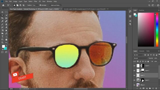Viewport: 160px width, 90px height.
Task: Select the Blur tool
Action: click(x=6, y=30)
